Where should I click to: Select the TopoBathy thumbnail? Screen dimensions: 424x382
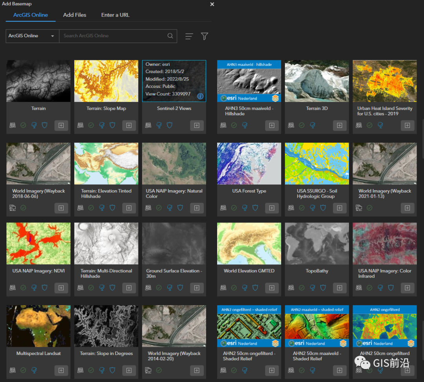coord(317,244)
